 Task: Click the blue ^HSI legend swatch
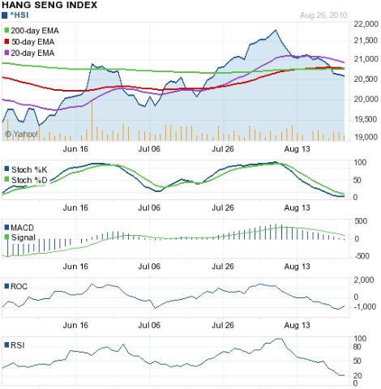coord(4,15)
